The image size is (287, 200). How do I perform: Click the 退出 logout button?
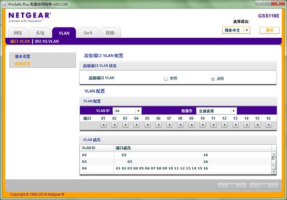tap(269, 30)
